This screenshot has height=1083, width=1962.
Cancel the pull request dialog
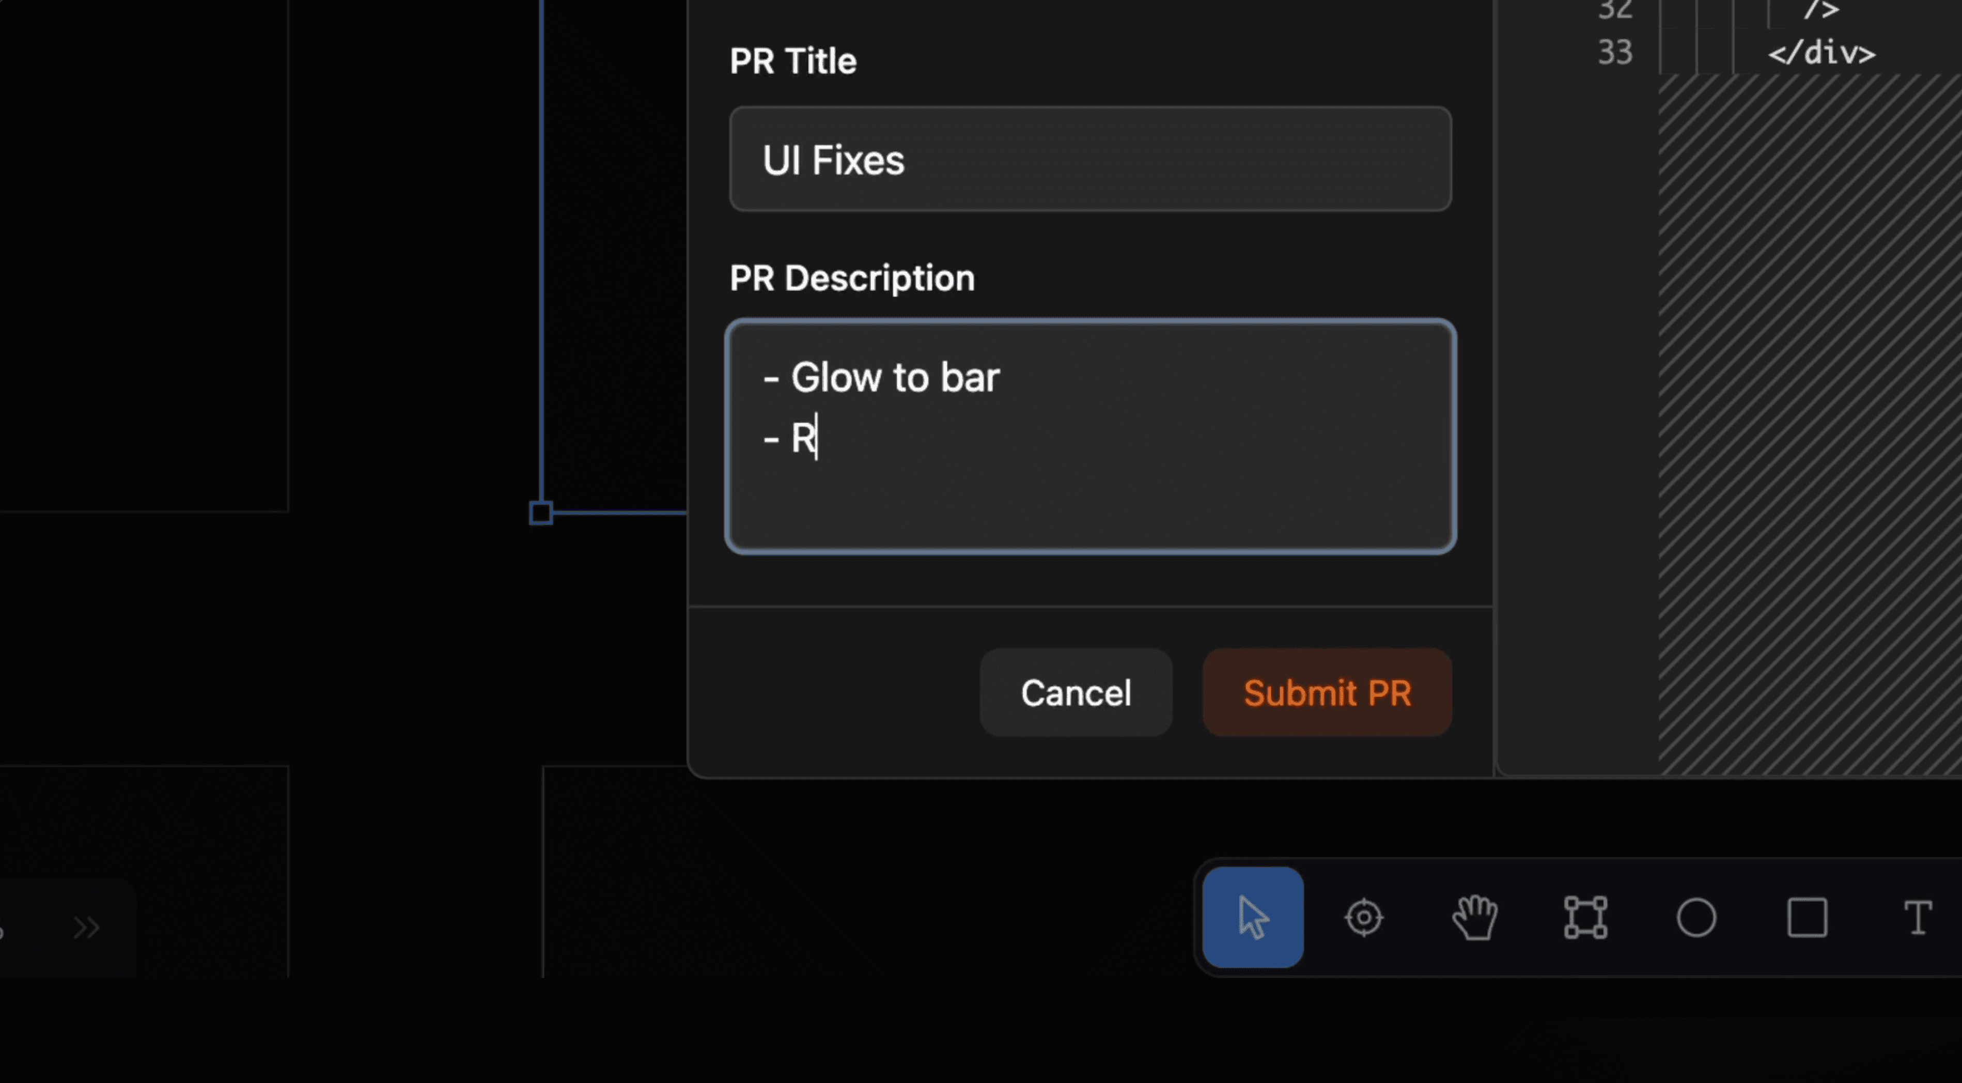[1076, 692]
